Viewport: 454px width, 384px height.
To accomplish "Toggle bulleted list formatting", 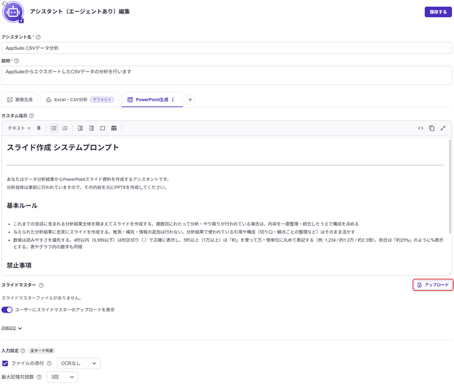I will point(54,128).
